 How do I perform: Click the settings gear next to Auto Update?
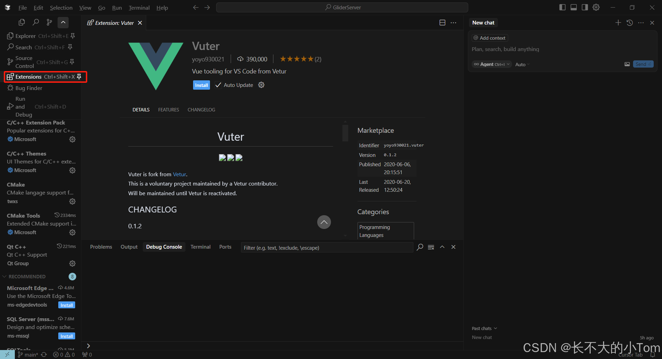pos(261,85)
